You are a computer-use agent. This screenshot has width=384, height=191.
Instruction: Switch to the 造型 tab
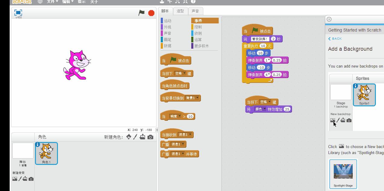(x=180, y=11)
